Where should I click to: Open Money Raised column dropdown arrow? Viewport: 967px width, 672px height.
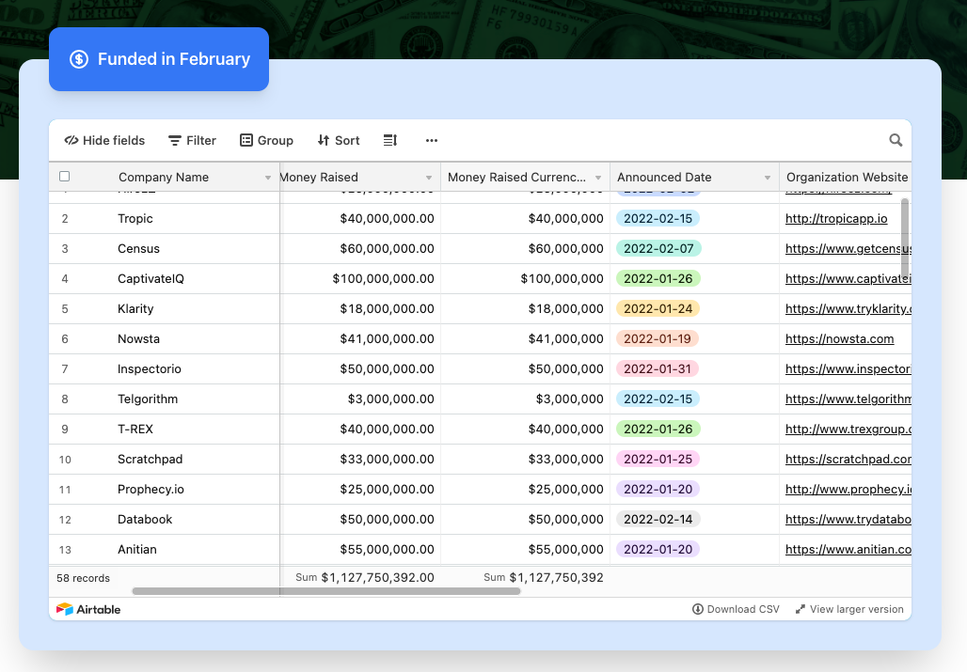(429, 178)
